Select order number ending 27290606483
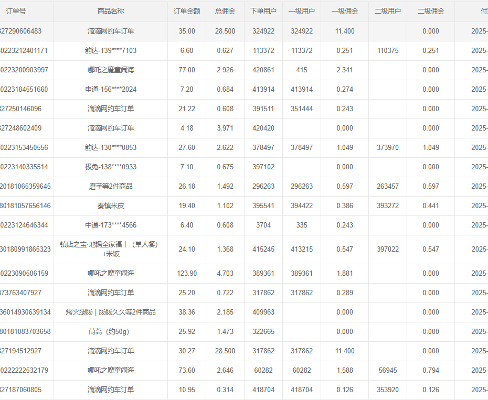Viewport: 488px width, 400px height. [20, 31]
